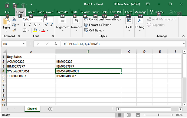Switch to Page Break Preview icon
Image resolution: width=187 pixels, height=118 pixels.
pyautogui.click(x=138, y=115)
